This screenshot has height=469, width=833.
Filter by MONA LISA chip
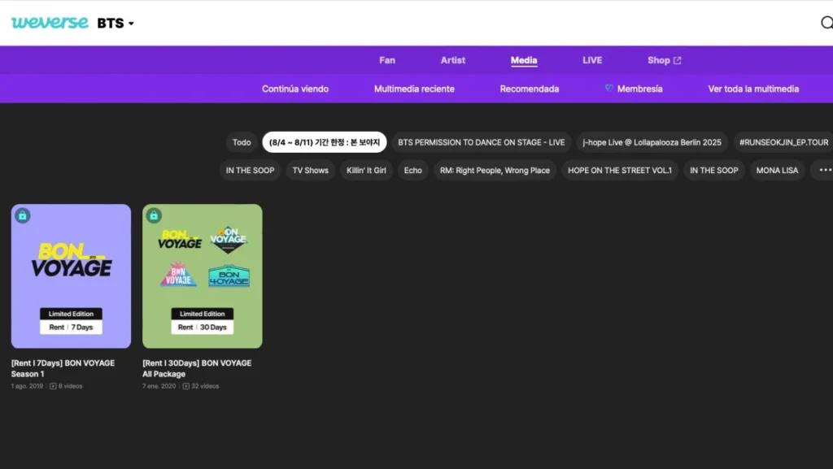coord(777,171)
